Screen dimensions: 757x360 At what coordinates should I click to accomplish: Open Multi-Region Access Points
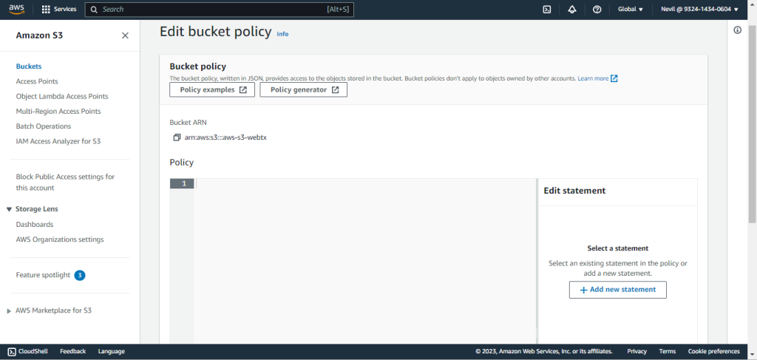pos(58,111)
